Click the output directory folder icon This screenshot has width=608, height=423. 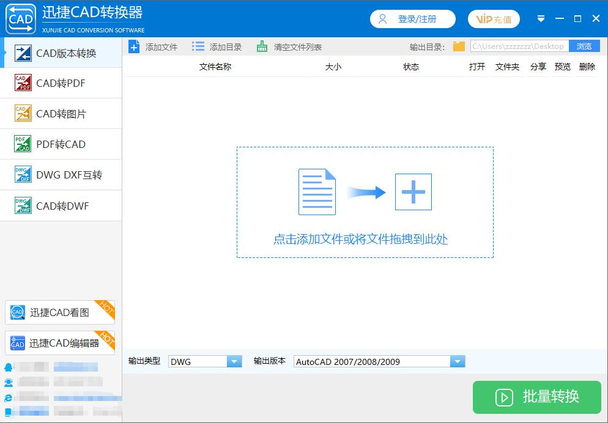click(459, 45)
